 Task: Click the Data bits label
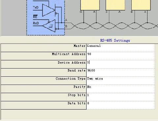point(76,103)
